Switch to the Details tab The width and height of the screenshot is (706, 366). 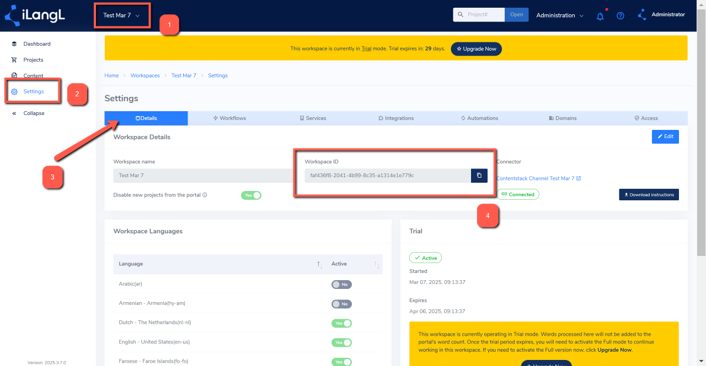(x=146, y=118)
